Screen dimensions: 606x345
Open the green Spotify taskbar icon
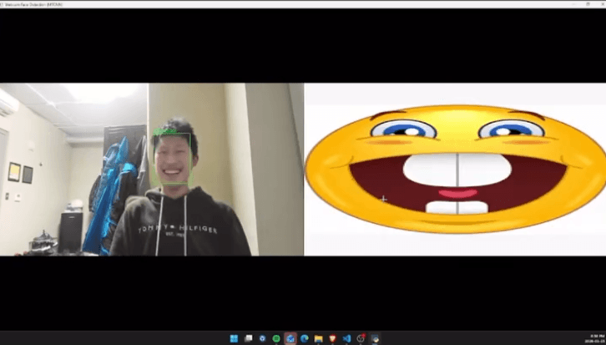pyautogui.click(x=276, y=338)
